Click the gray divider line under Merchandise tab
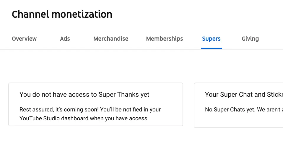 click(111, 49)
